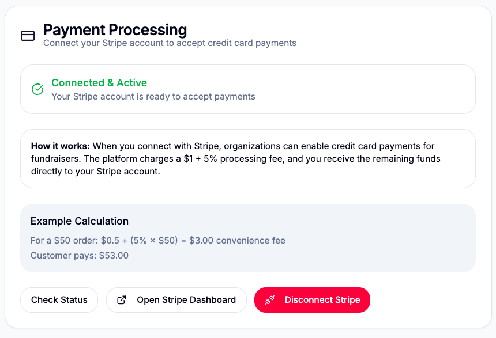Click empty area of the Example Calculation panel
Image resolution: width=496 pixels, height=338 pixels.
[x=375, y=253]
